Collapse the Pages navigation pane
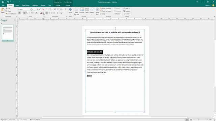216x121 pixels. tap(14, 20)
